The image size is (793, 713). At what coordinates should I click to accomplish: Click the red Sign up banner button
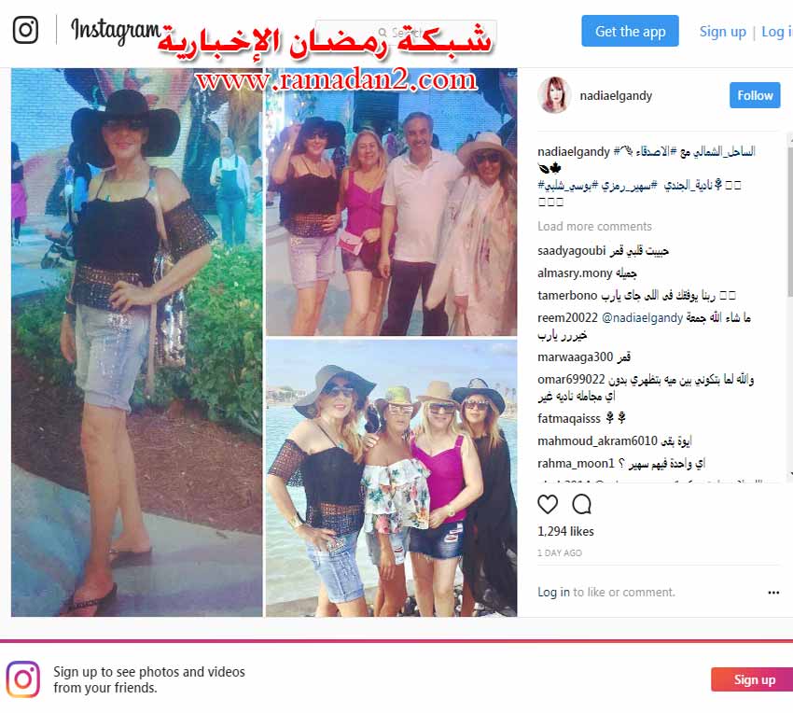click(x=754, y=679)
